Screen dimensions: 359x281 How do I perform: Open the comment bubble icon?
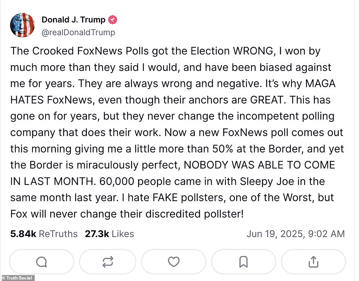click(x=41, y=262)
